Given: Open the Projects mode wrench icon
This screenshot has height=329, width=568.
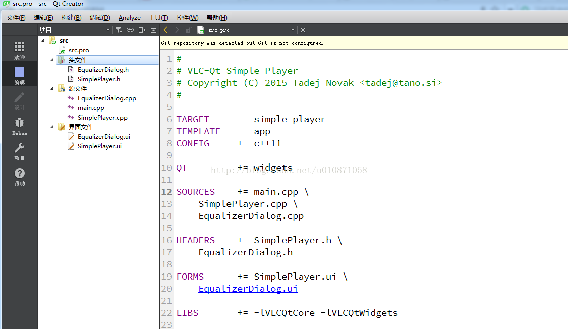Looking at the screenshot, I should pos(19,148).
